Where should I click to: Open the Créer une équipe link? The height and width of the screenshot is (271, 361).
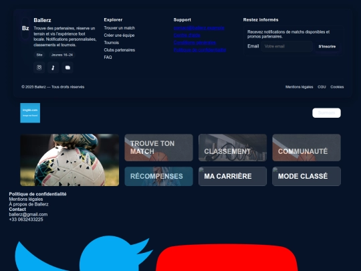point(119,35)
